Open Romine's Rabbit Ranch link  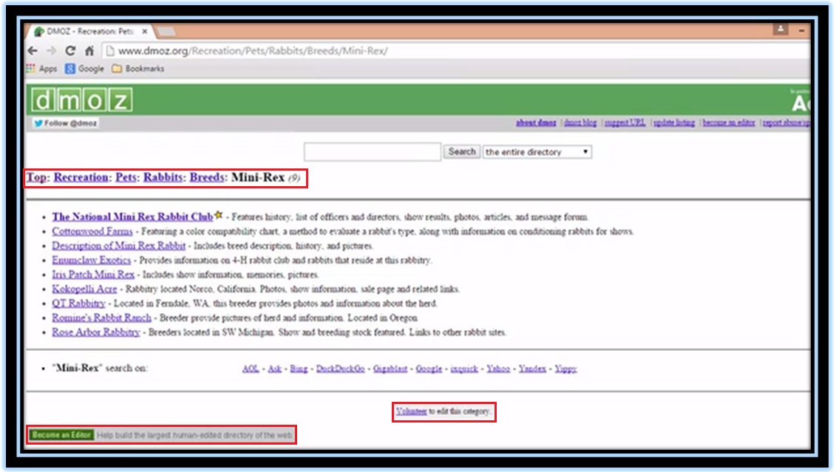[101, 318]
